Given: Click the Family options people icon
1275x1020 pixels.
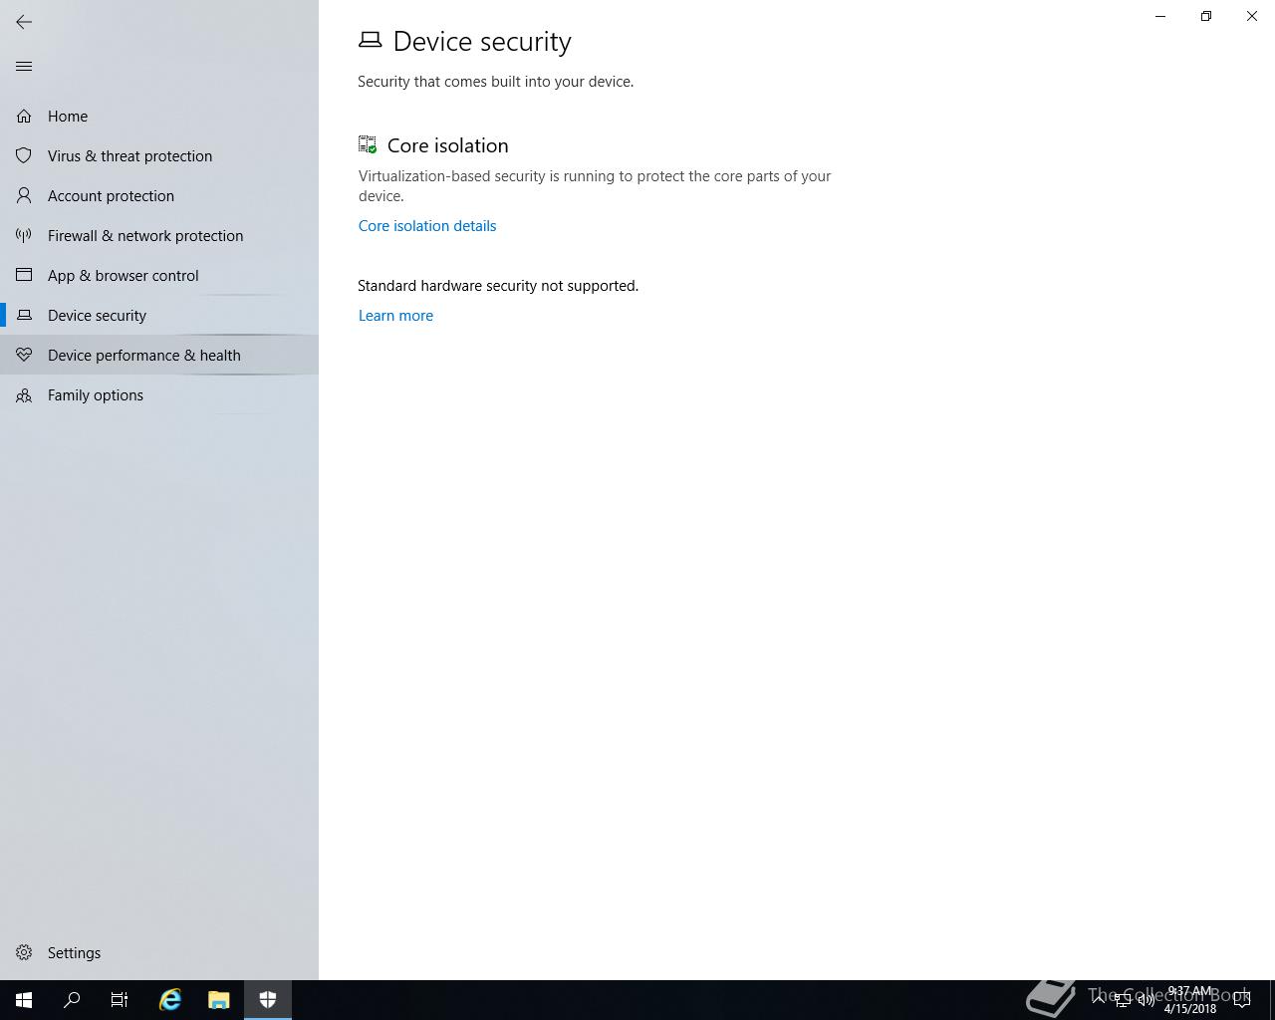Looking at the screenshot, I should coord(24,395).
